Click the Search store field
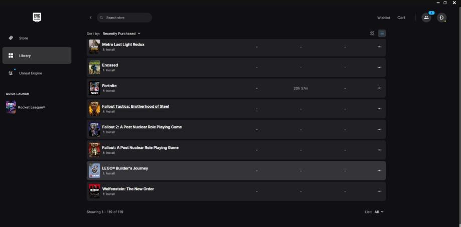 click(125, 18)
